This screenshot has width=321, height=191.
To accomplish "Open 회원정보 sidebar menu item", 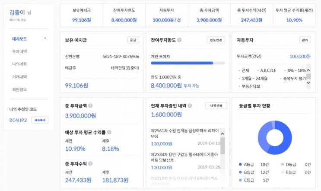I will [19, 89].
